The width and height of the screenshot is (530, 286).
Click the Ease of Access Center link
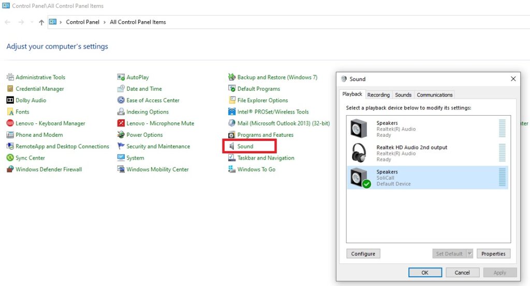tap(153, 100)
